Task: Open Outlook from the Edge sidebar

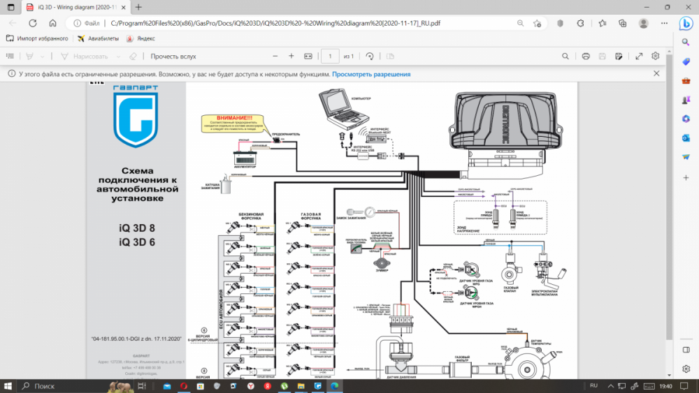Action: tap(686, 138)
